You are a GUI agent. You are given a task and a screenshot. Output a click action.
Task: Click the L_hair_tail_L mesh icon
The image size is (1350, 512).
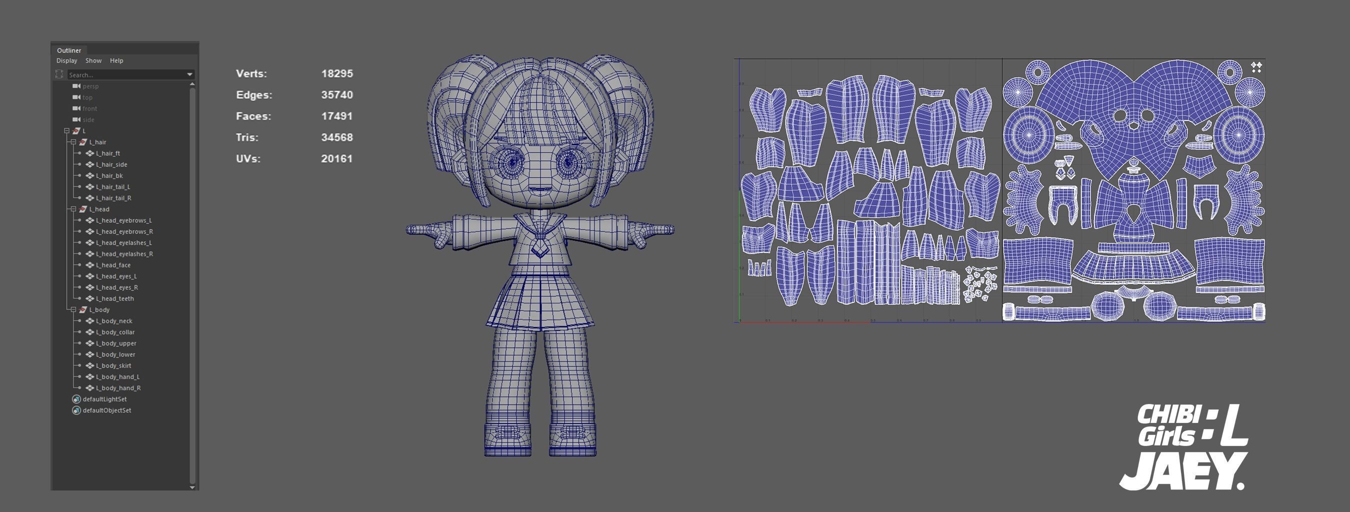pyautogui.click(x=89, y=187)
